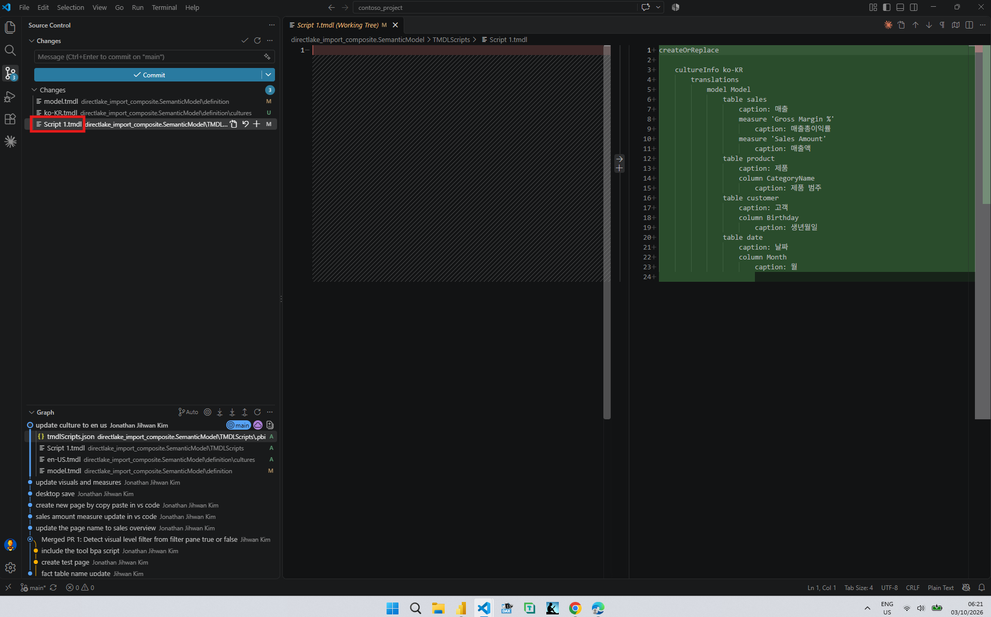Go to current history item target icon
Screen dimensions: 991x617
pyautogui.click(x=208, y=412)
